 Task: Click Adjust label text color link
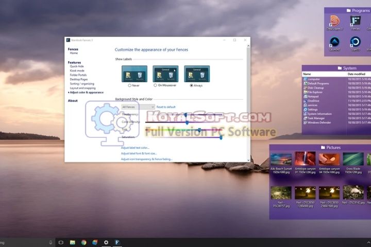tap(135, 148)
